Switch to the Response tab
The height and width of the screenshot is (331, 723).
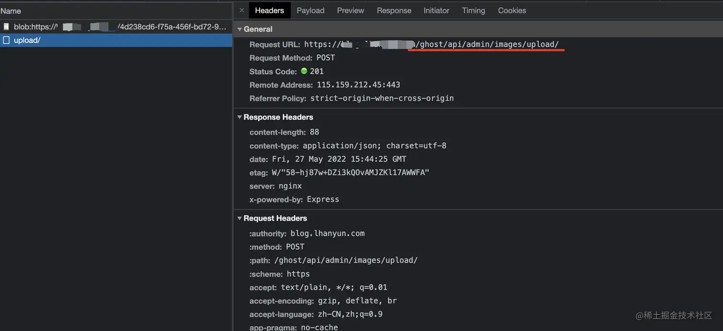pyautogui.click(x=394, y=11)
